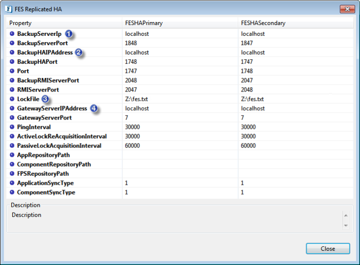The height and width of the screenshot is (265, 360).
Task: Click the bullet icon beside BackupRMIServerPort
Action: click(12, 80)
